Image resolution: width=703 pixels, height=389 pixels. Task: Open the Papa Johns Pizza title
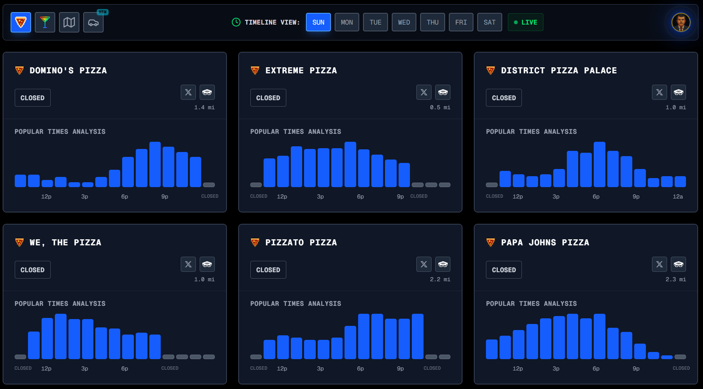[545, 242]
